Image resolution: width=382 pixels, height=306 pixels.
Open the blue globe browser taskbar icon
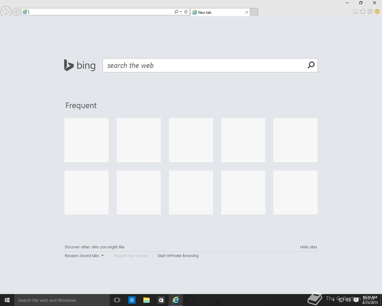(132, 300)
